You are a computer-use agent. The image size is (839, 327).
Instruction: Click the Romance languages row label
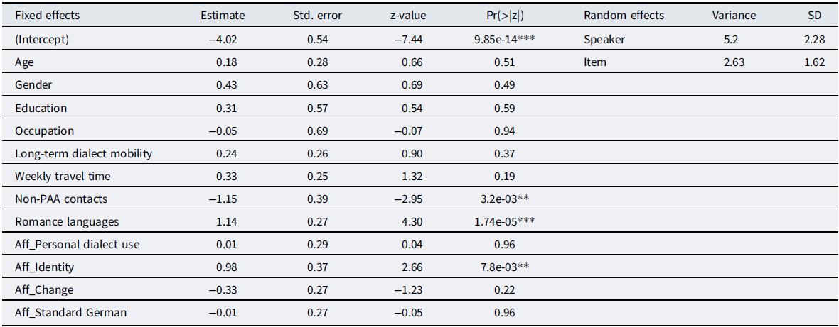pyautogui.click(x=67, y=221)
